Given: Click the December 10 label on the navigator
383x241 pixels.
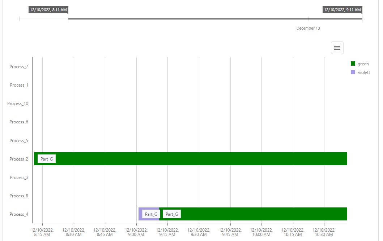Looking at the screenshot, I should [x=308, y=28].
